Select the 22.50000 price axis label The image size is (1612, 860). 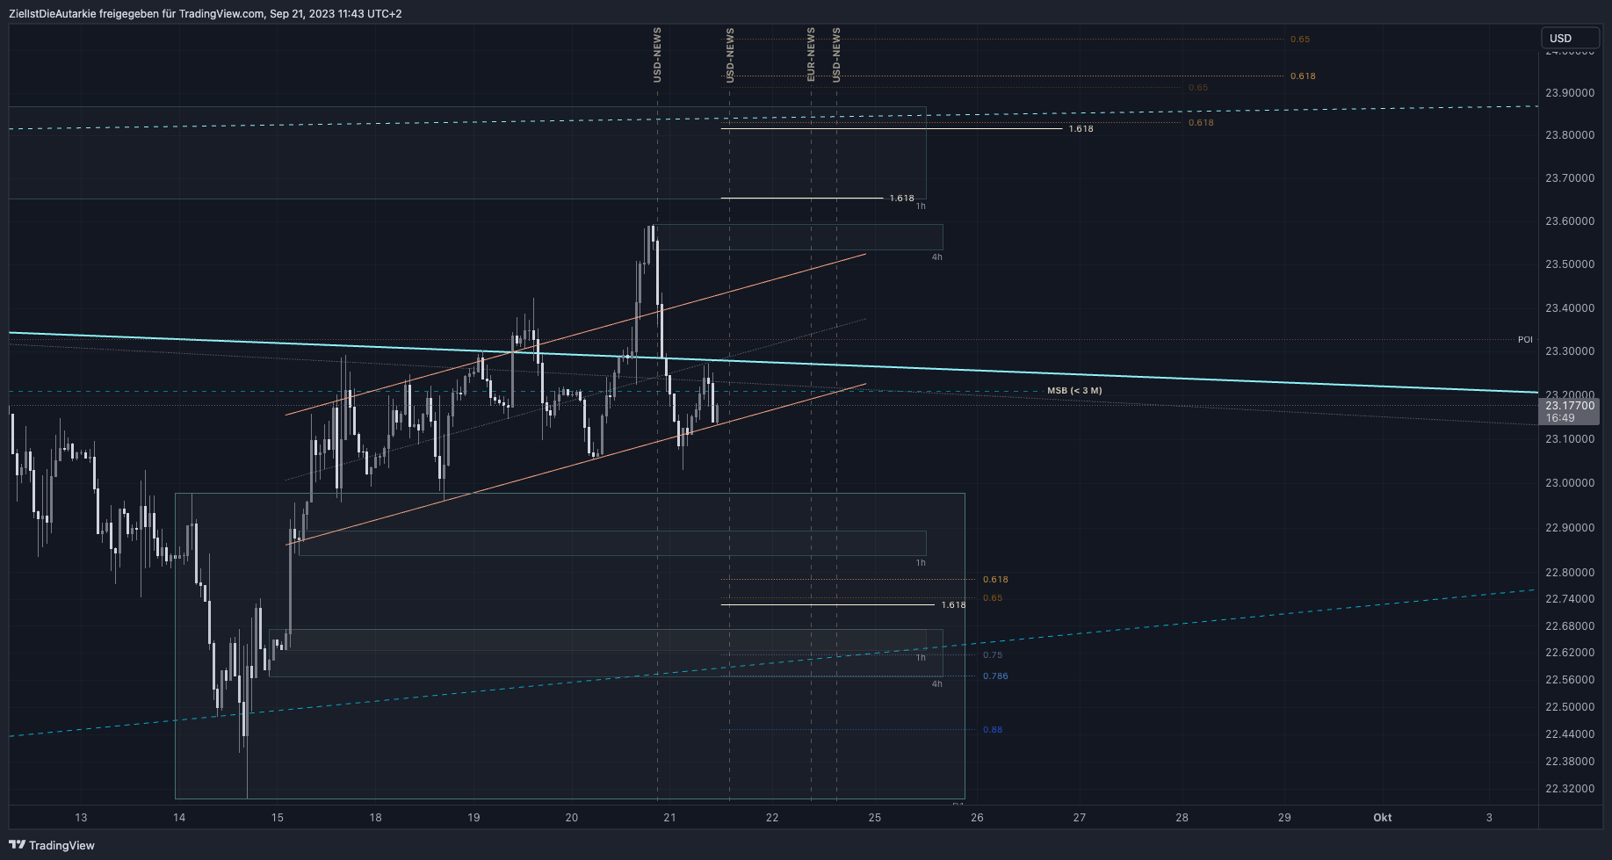click(1570, 706)
